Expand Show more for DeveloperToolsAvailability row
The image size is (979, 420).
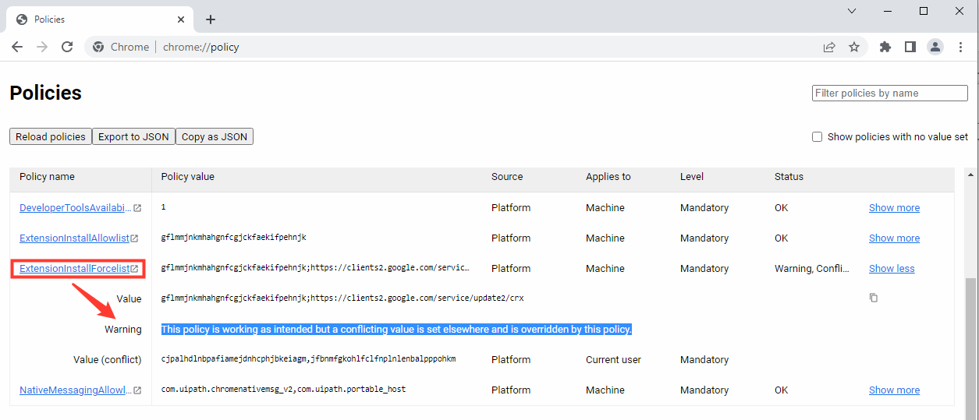pos(894,208)
